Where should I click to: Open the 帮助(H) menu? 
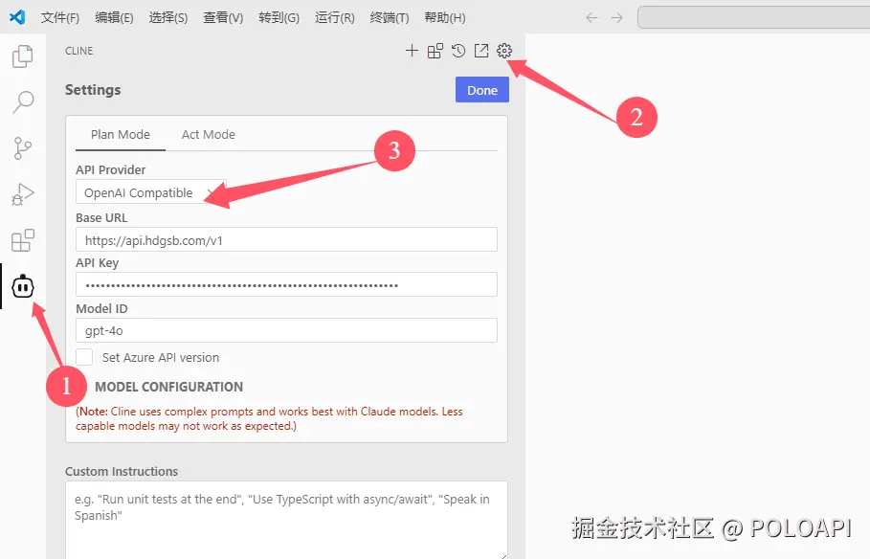tap(445, 18)
